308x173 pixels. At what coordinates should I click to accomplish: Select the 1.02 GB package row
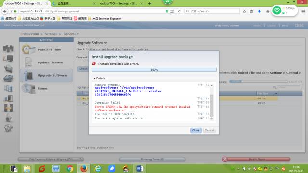point(177,103)
